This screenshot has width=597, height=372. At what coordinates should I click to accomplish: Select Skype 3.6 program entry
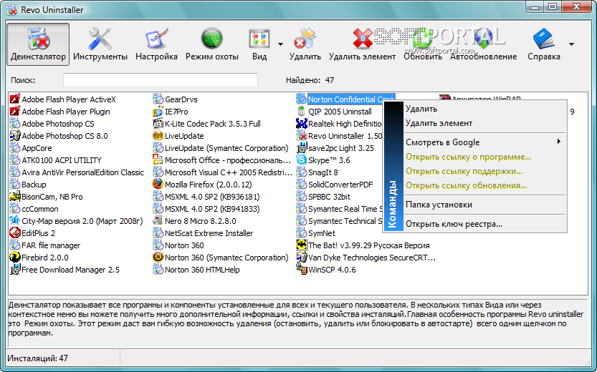pyautogui.click(x=328, y=160)
